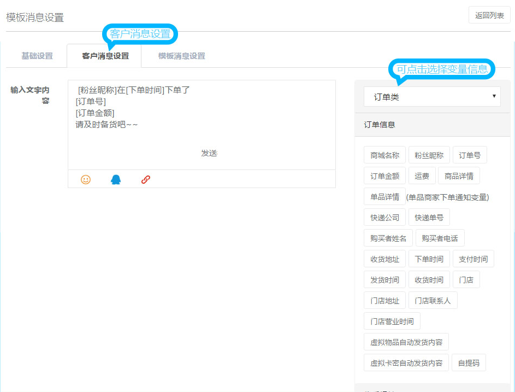Insert the 门店地址 variable
Image resolution: width=515 pixels, height=392 pixels.
[x=384, y=300]
